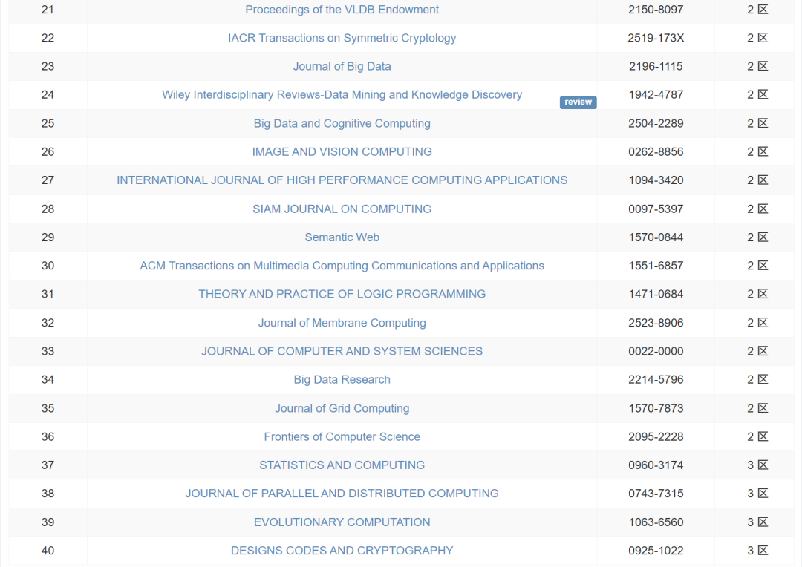The height and width of the screenshot is (567, 802).
Task: Open ACM Transactions on Multimedia Computing link
Action: click(x=342, y=266)
